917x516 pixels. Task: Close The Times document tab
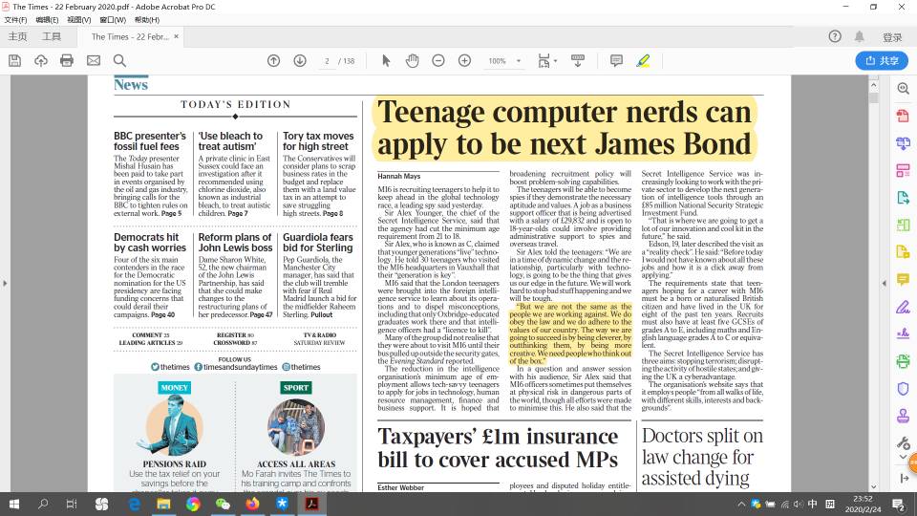coord(176,36)
